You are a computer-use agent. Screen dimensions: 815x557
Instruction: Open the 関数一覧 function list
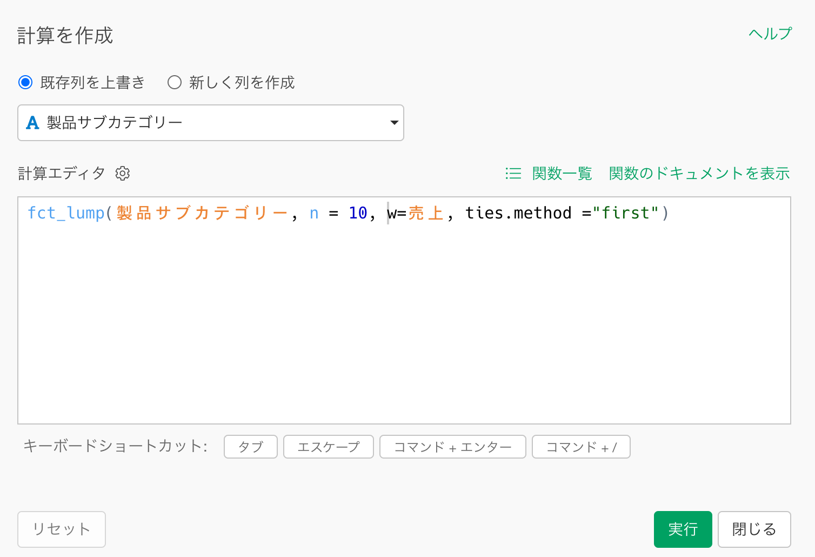pyautogui.click(x=562, y=174)
